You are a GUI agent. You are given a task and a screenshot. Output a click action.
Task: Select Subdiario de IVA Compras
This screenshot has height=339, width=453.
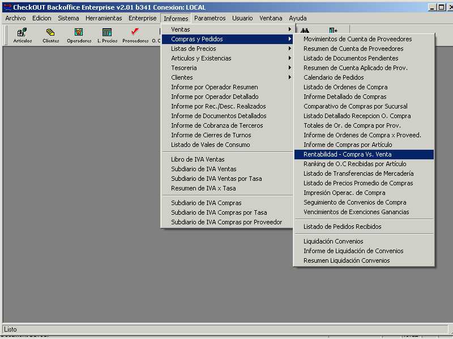click(x=227, y=203)
